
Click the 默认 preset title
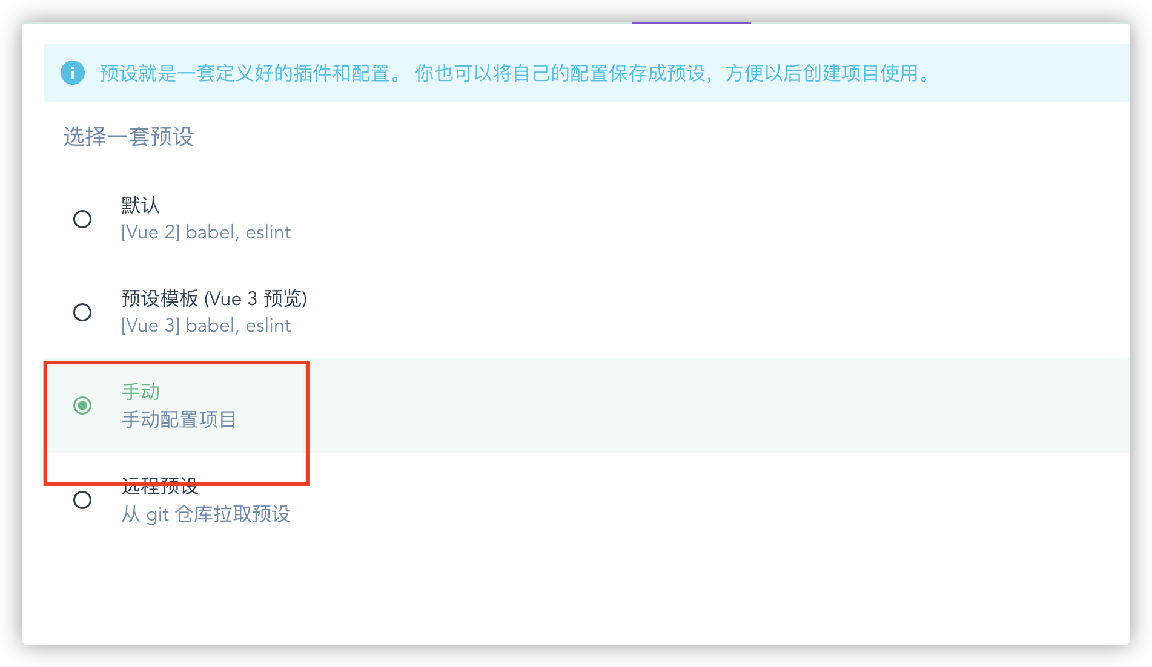pos(141,205)
